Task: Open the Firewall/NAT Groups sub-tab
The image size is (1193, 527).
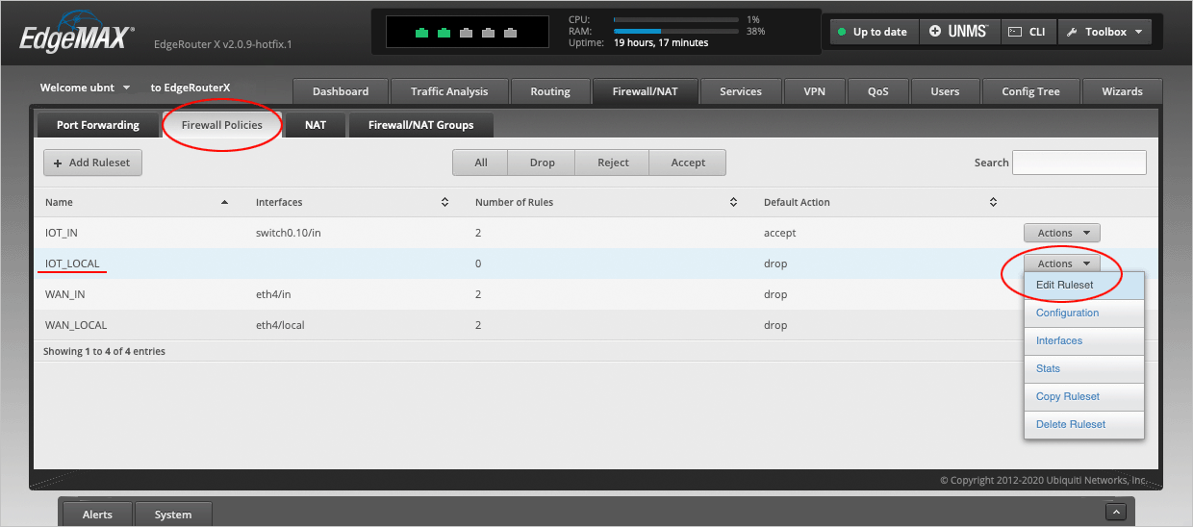Action: 421,125
